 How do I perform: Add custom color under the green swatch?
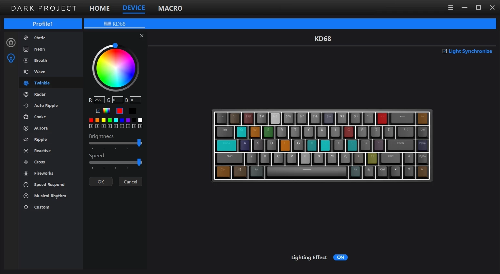[110, 126]
